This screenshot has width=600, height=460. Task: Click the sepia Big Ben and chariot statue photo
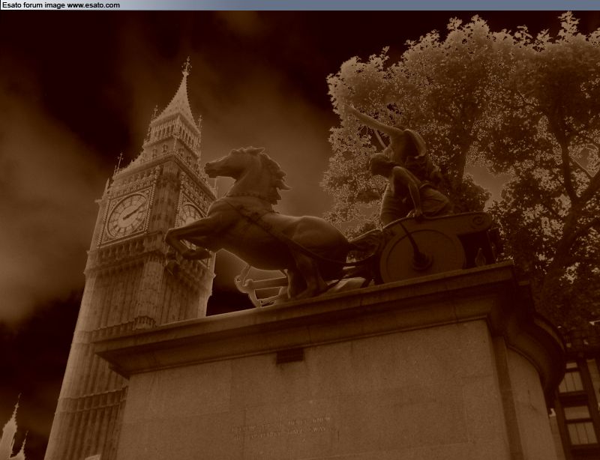pos(300,235)
